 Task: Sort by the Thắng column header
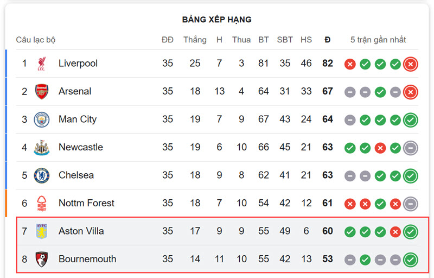[x=195, y=40]
